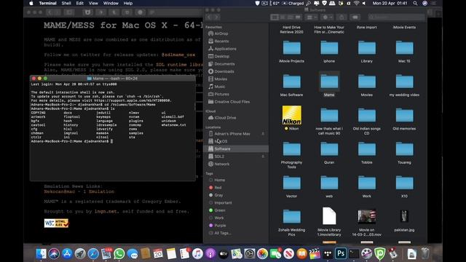Open Safari from the Dock
The image size is (466, 262).
click(93, 254)
